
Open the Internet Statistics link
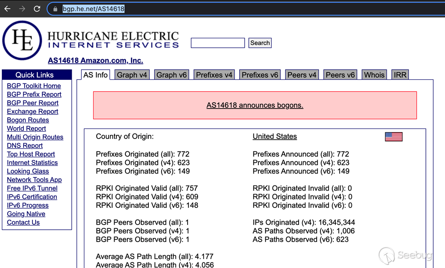[32, 163]
